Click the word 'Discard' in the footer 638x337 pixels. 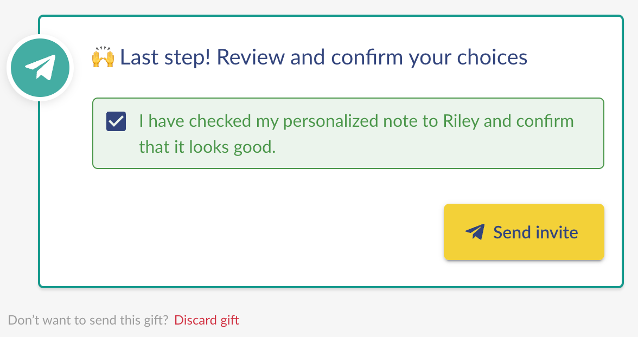[195, 320]
